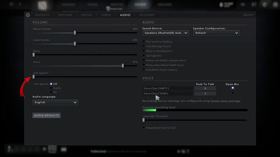Go to the Social settings tab

pyautogui.click(x=87, y=15)
